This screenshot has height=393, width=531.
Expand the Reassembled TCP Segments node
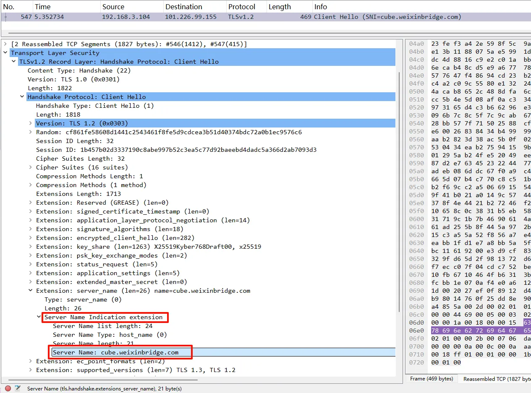[x=5, y=44]
